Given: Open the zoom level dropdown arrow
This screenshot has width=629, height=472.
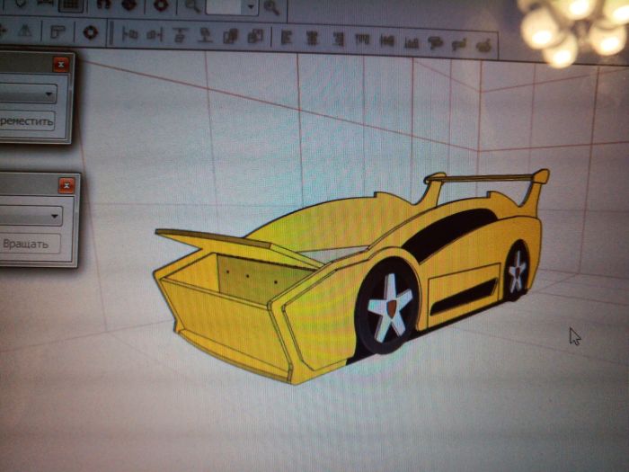Looking at the screenshot, I should click(249, 7).
